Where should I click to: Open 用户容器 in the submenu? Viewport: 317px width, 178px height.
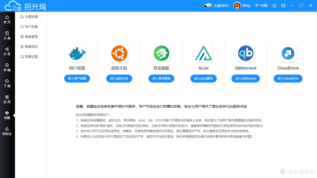point(29,27)
